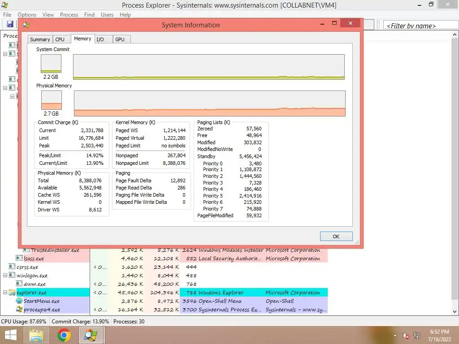459x344 pixels.
Task: Open File Explorer from the taskbar
Action: tap(36, 335)
